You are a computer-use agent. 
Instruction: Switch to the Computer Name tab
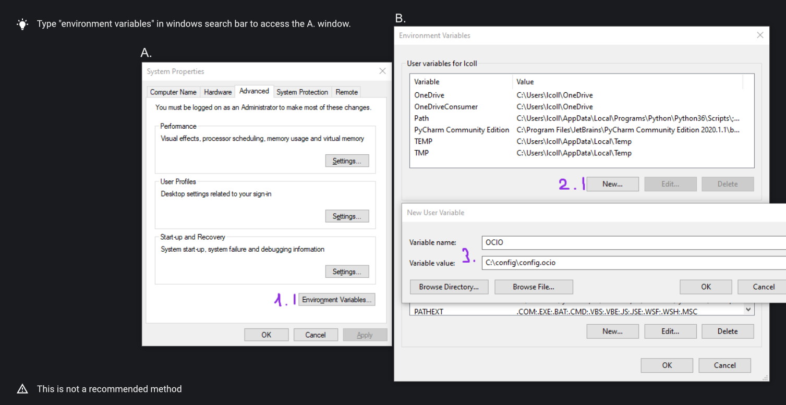click(173, 92)
